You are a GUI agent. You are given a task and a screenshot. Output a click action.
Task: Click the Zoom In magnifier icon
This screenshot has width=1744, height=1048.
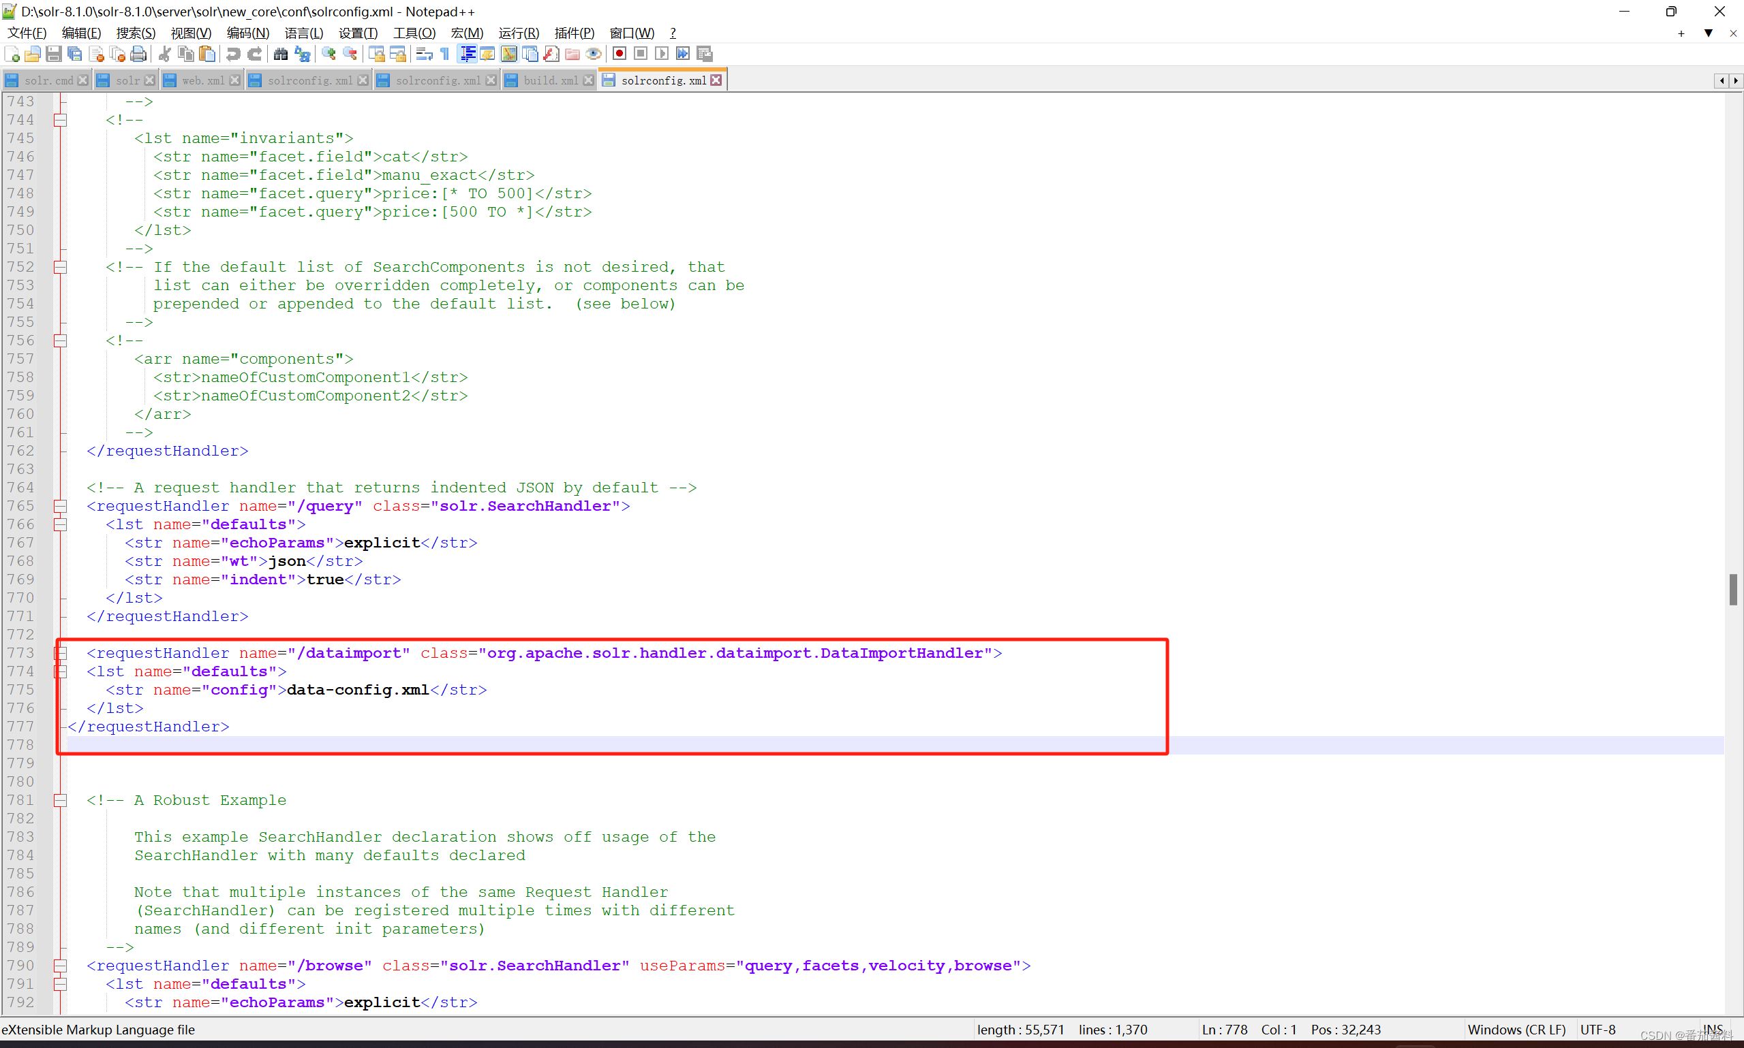328,54
